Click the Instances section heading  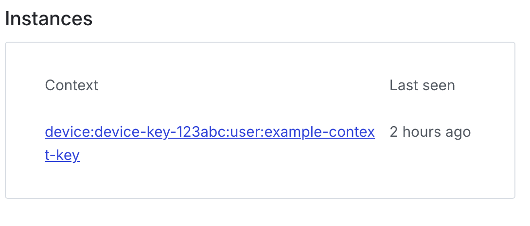point(49,19)
